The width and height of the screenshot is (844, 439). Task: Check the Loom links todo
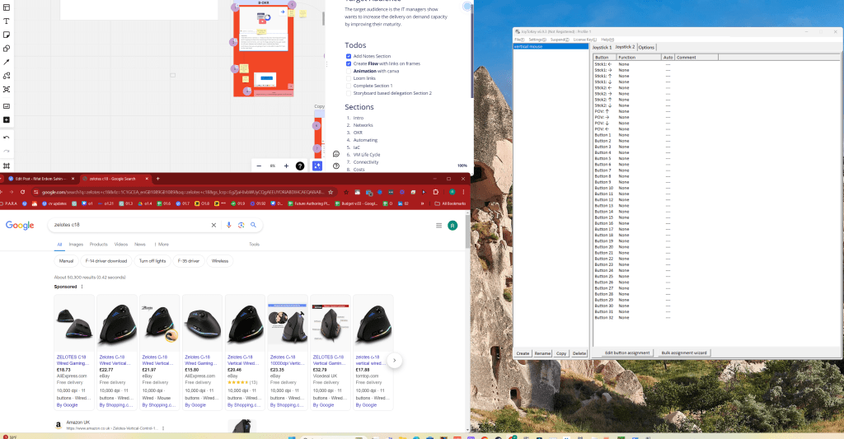[x=349, y=78]
